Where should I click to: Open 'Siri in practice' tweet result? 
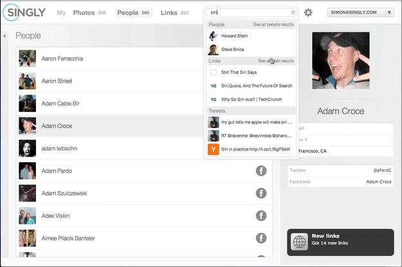click(251, 149)
